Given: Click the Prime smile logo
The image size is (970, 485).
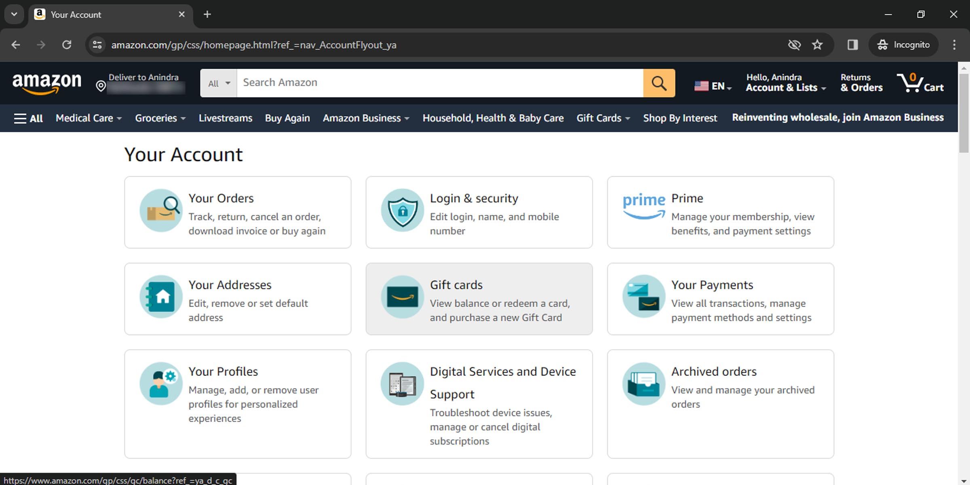Looking at the screenshot, I should [x=643, y=206].
